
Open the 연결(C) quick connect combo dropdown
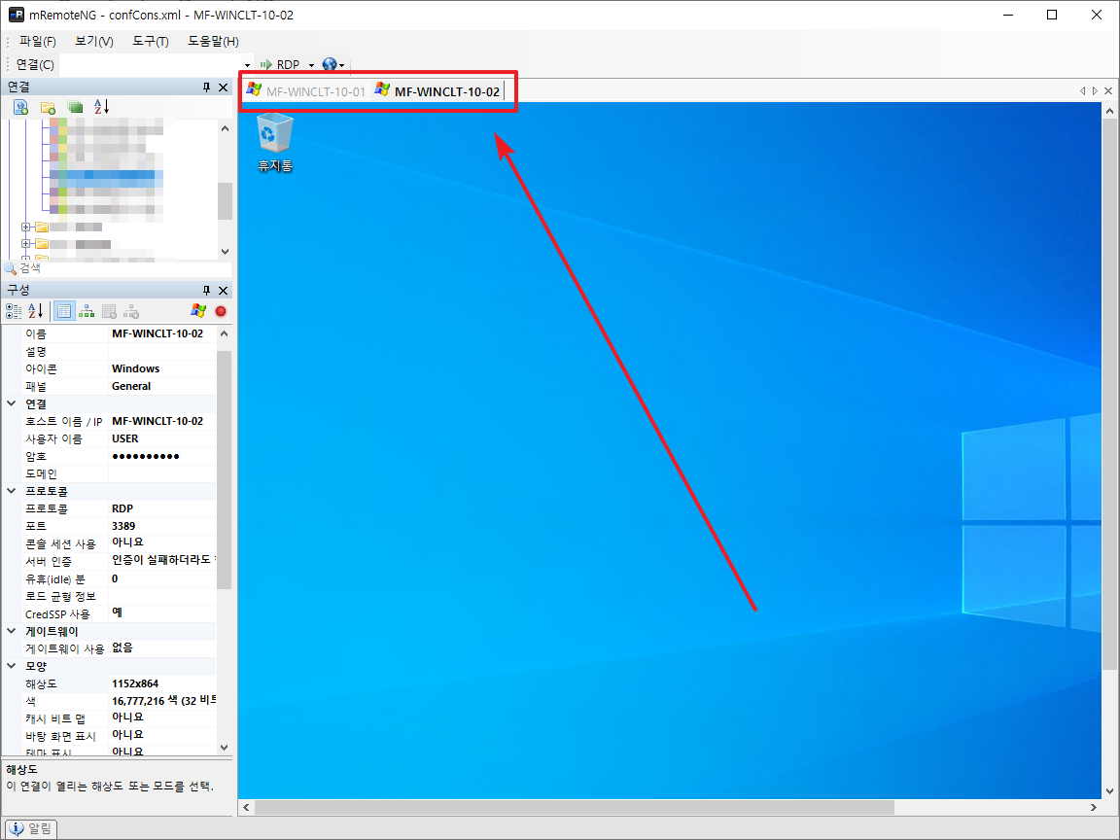point(247,65)
